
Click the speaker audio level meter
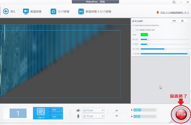click(144, 110)
